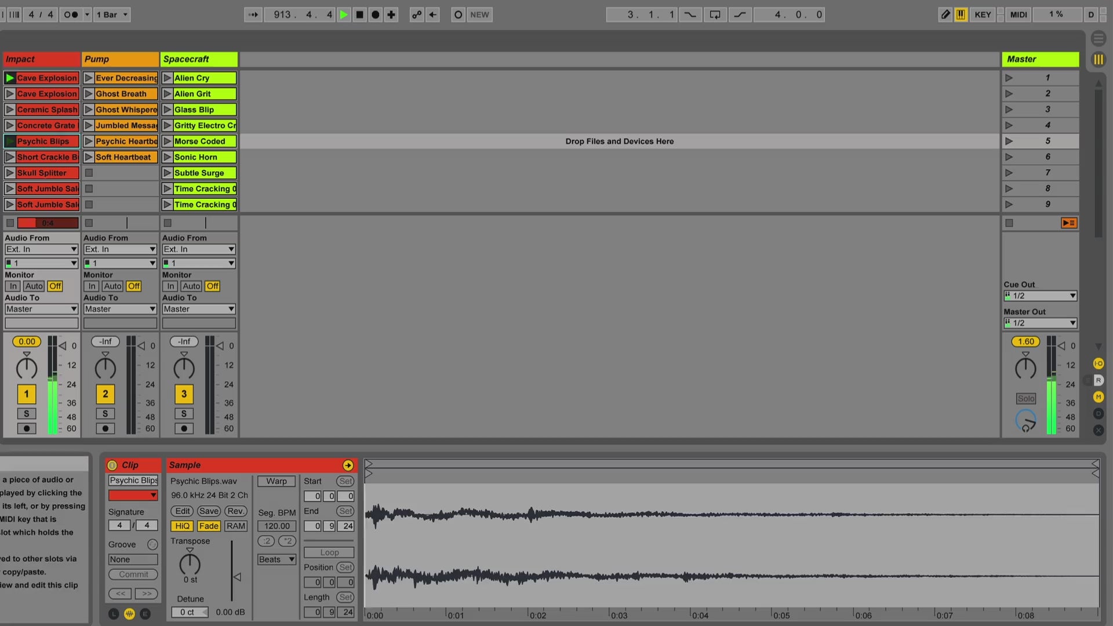Viewport: 1113px width, 626px height.
Task: Open the KEY map mode
Action: 983,14
